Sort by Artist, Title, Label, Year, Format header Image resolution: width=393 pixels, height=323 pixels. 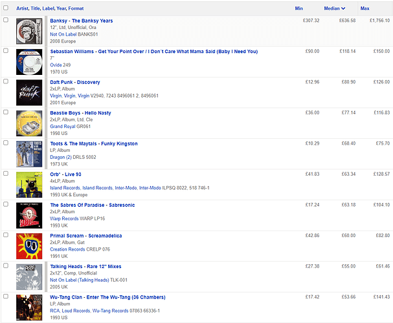pos(50,8)
